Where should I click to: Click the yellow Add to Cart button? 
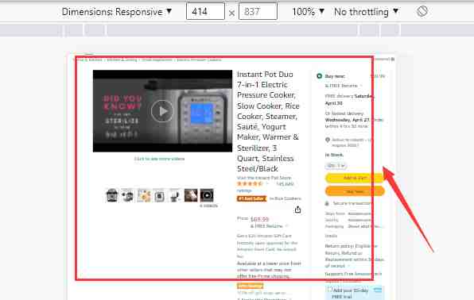[355, 178]
